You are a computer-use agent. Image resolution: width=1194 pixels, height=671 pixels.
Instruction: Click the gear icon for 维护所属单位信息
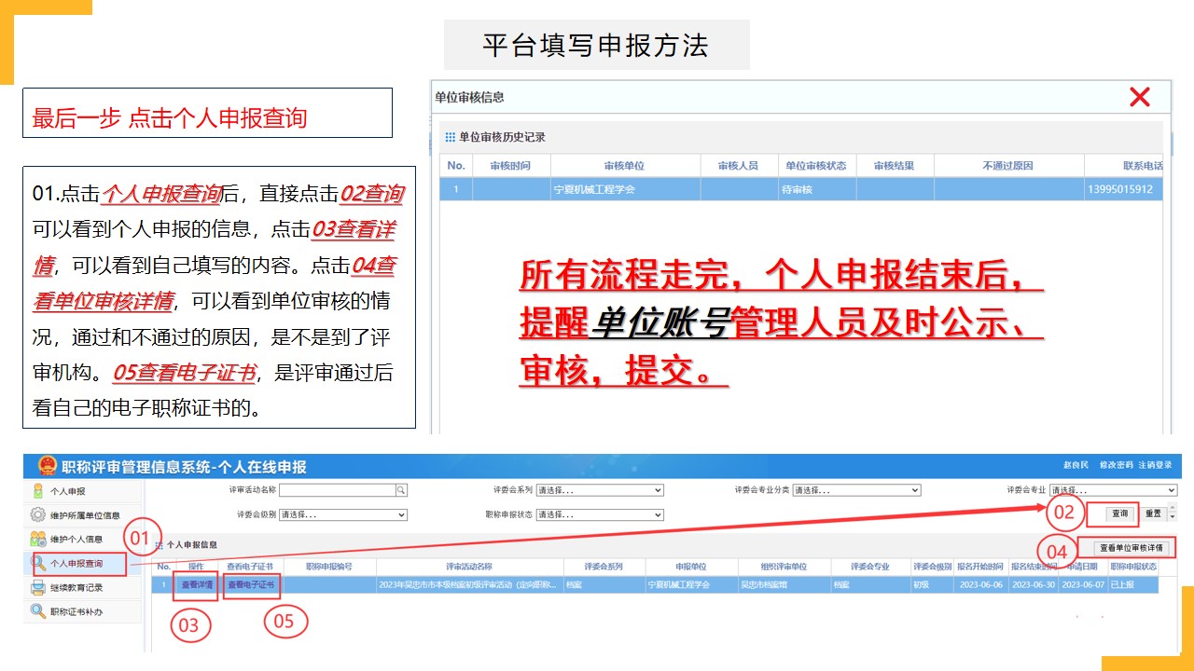(x=38, y=515)
